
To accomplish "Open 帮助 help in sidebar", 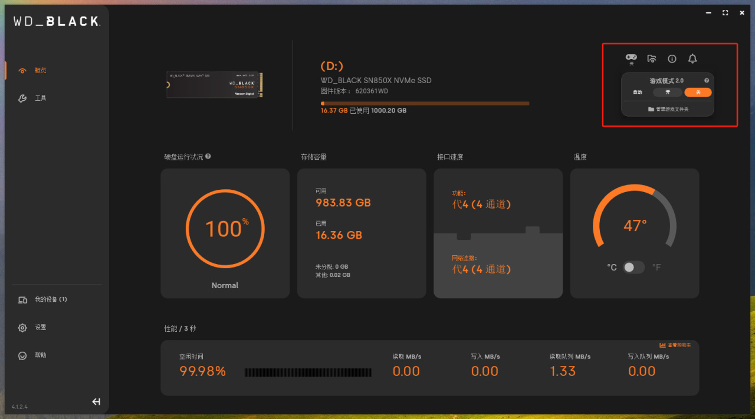I will point(40,355).
